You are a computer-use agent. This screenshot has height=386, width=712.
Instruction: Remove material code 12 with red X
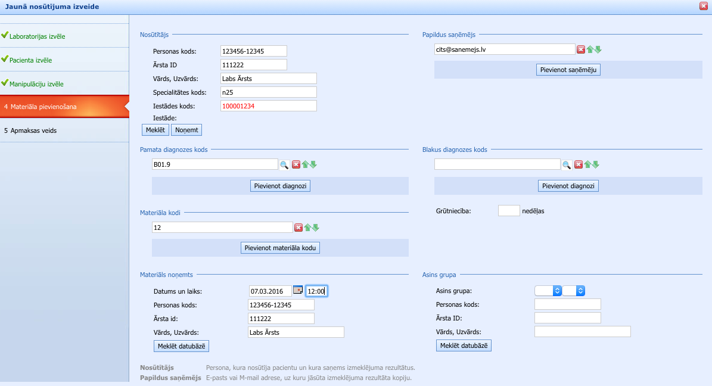(x=299, y=228)
